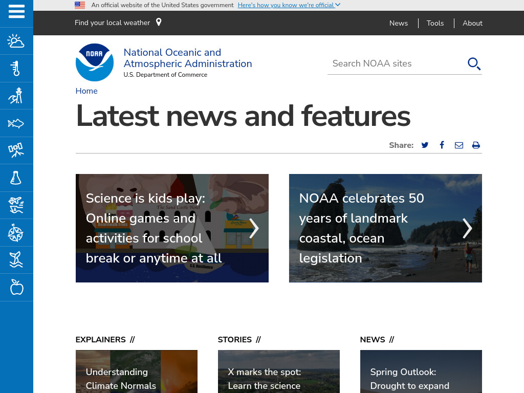Click Find your local weather

click(x=112, y=23)
